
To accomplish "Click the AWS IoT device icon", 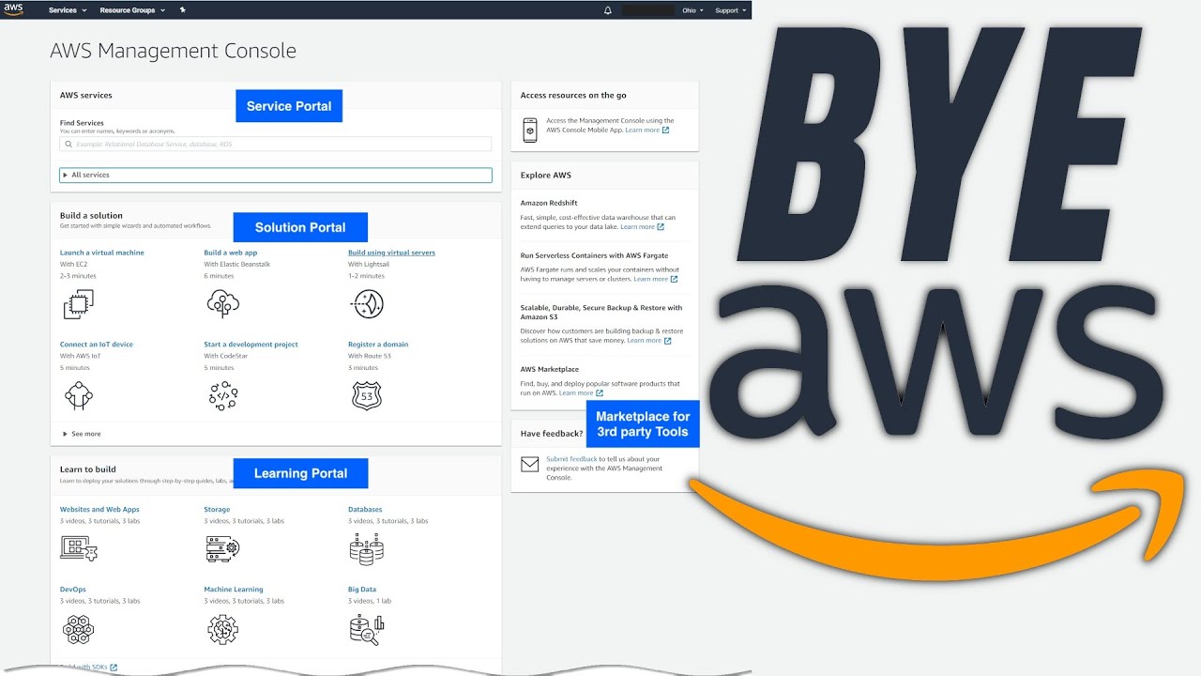I will click(78, 396).
